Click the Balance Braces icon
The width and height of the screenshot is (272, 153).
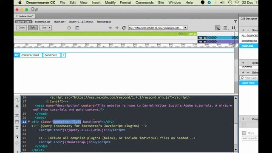pyautogui.click(x=17, y=143)
